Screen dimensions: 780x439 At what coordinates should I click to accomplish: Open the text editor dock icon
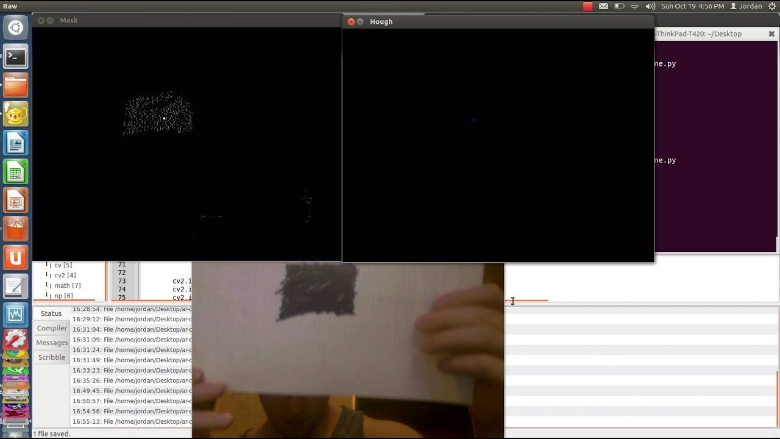[15, 287]
